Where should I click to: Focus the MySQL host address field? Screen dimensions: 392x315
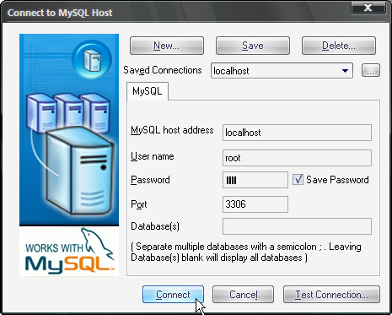pyautogui.click(x=297, y=133)
